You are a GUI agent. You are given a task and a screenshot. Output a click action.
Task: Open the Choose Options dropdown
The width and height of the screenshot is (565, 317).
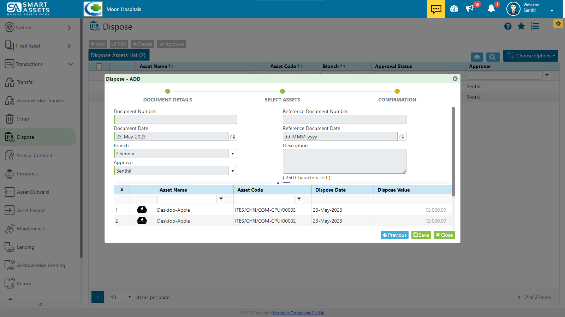[x=530, y=56]
